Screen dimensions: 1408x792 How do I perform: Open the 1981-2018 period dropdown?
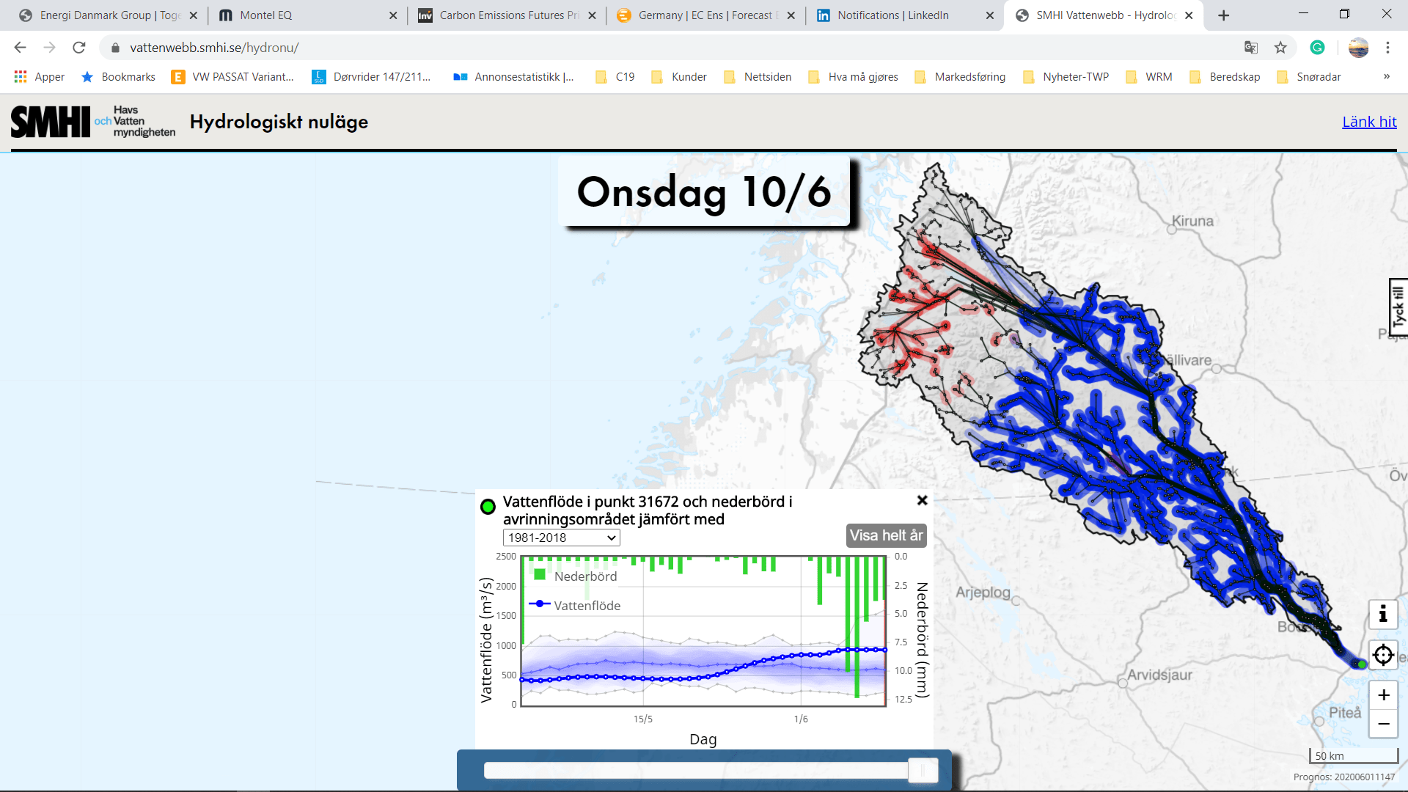click(x=561, y=538)
